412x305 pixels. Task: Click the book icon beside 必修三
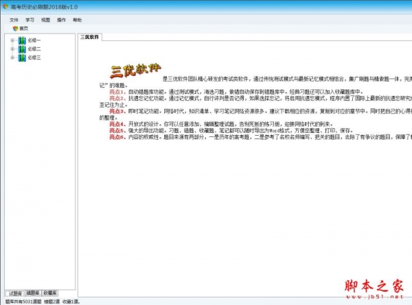(22, 58)
